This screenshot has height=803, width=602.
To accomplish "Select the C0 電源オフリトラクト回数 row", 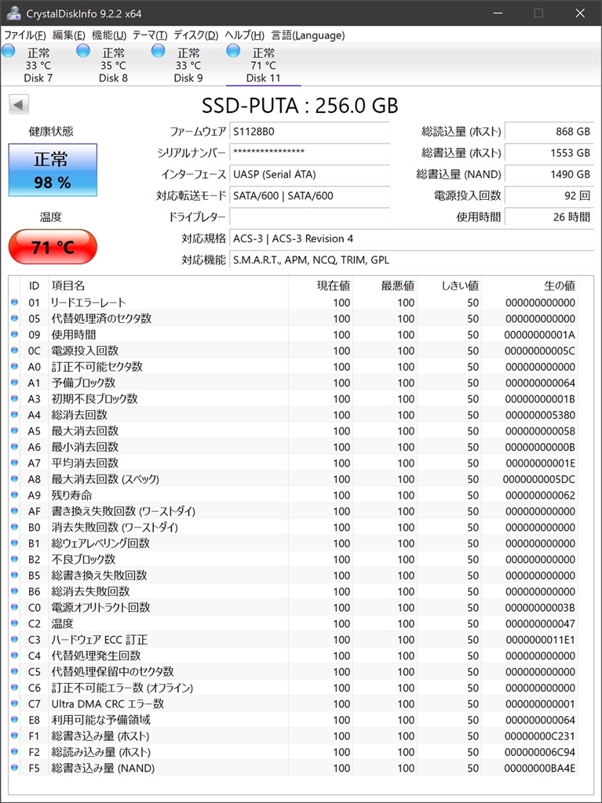I will (294, 608).
